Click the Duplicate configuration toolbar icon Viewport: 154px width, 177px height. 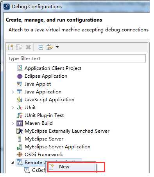pos(19,47)
